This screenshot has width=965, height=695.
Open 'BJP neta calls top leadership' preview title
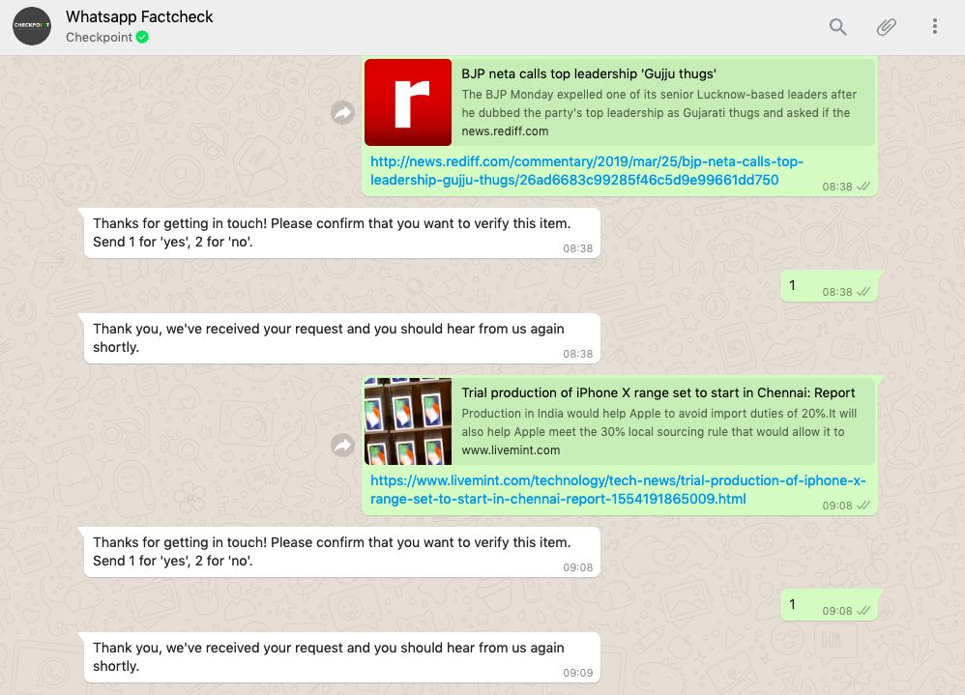click(x=588, y=73)
